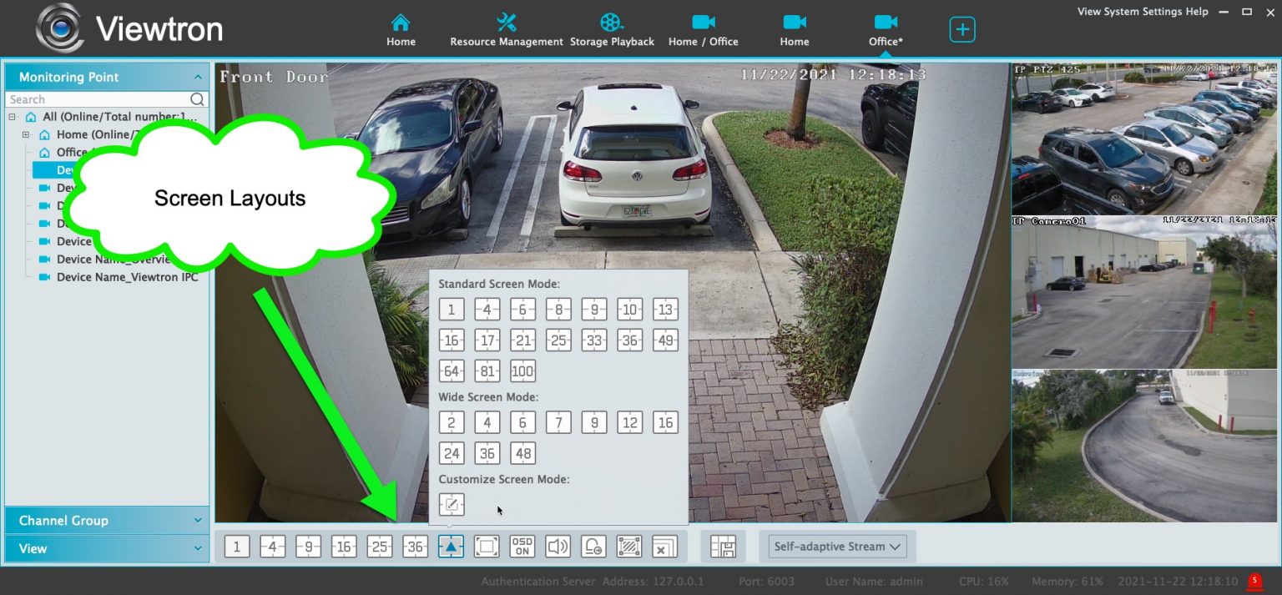Open the Customize Screen Mode editor icon
The width and height of the screenshot is (1282, 595).
(x=452, y=504)
